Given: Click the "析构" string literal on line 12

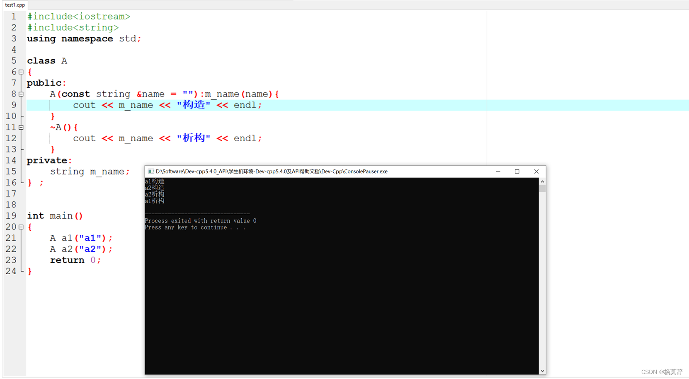Looking at the screenshot, I should pyautogui.click(x=194, y=138).
